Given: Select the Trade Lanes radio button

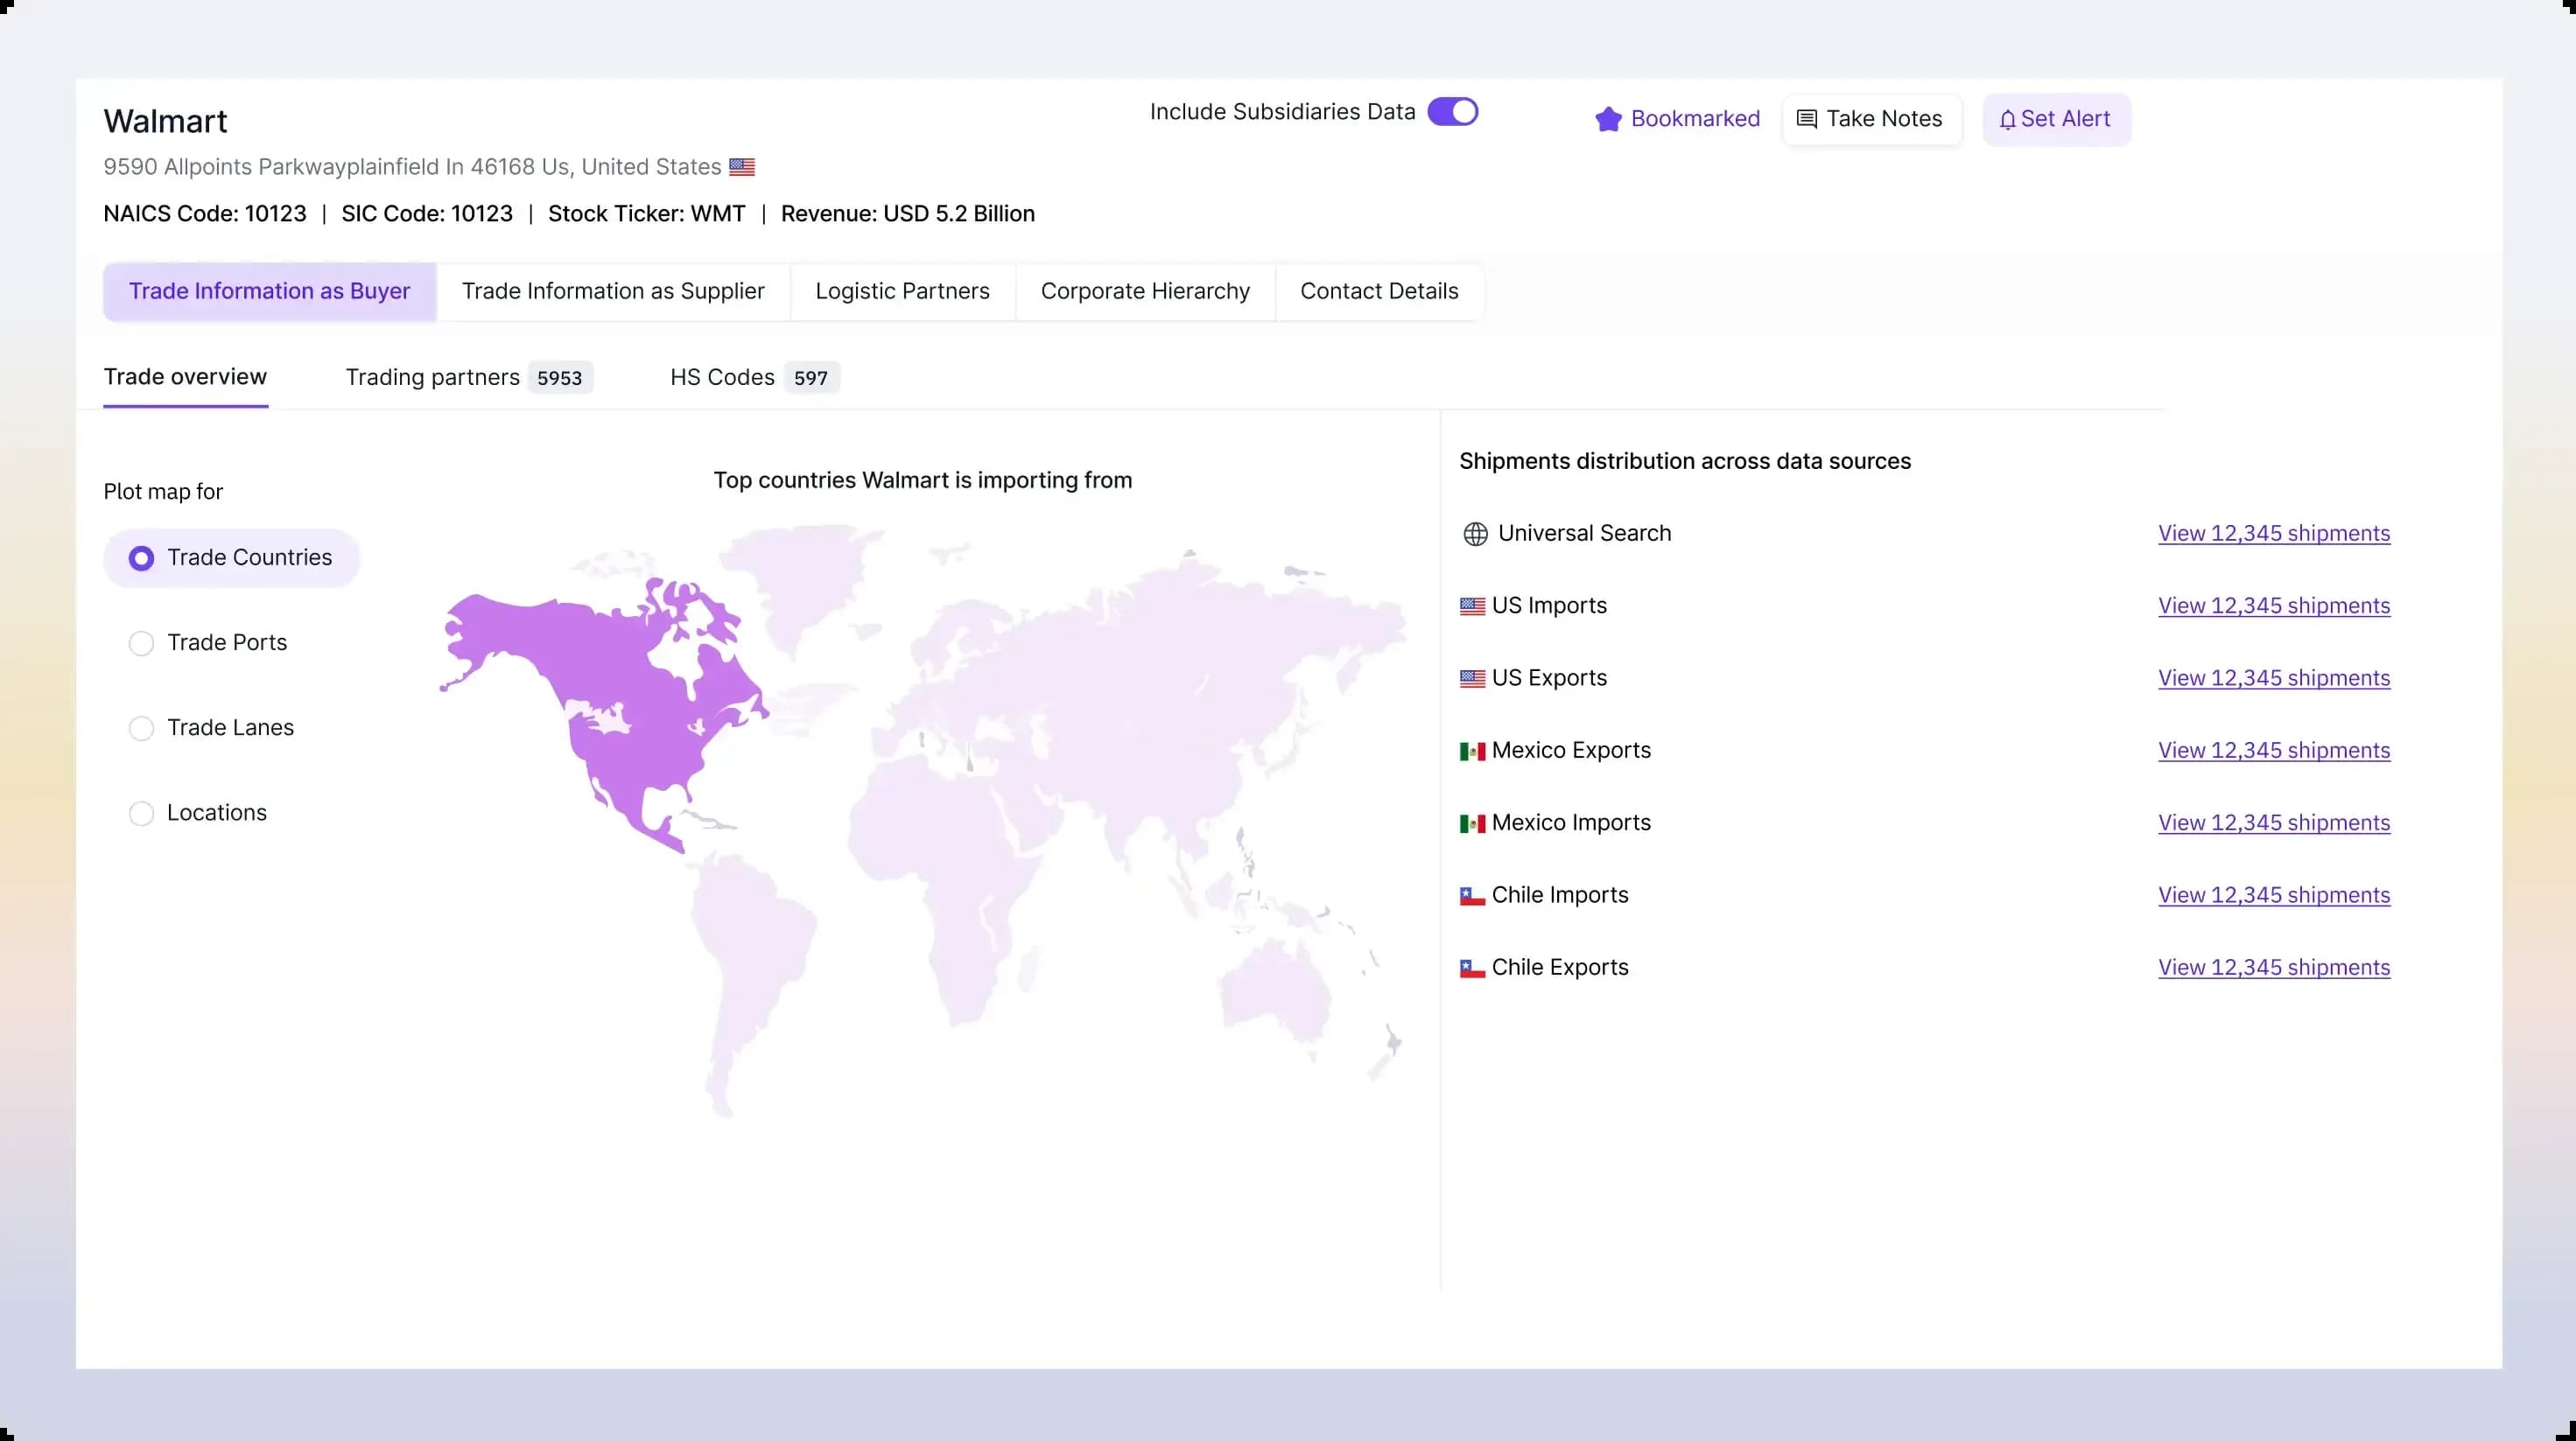Looking at the screenshot, I should pos(141,727).
